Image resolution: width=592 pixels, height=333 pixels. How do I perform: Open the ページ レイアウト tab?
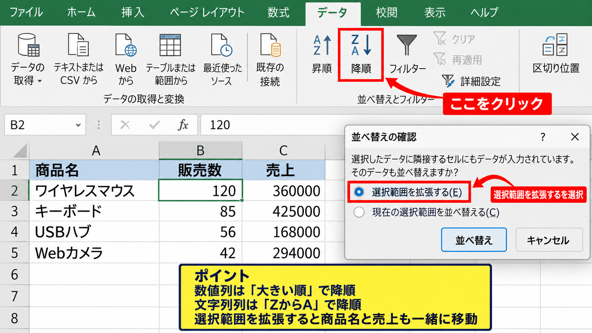207,12
